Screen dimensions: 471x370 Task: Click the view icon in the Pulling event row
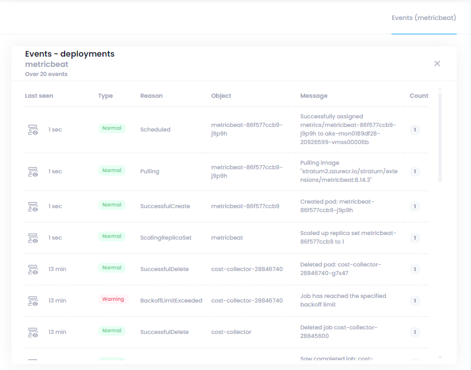[33, 172]
